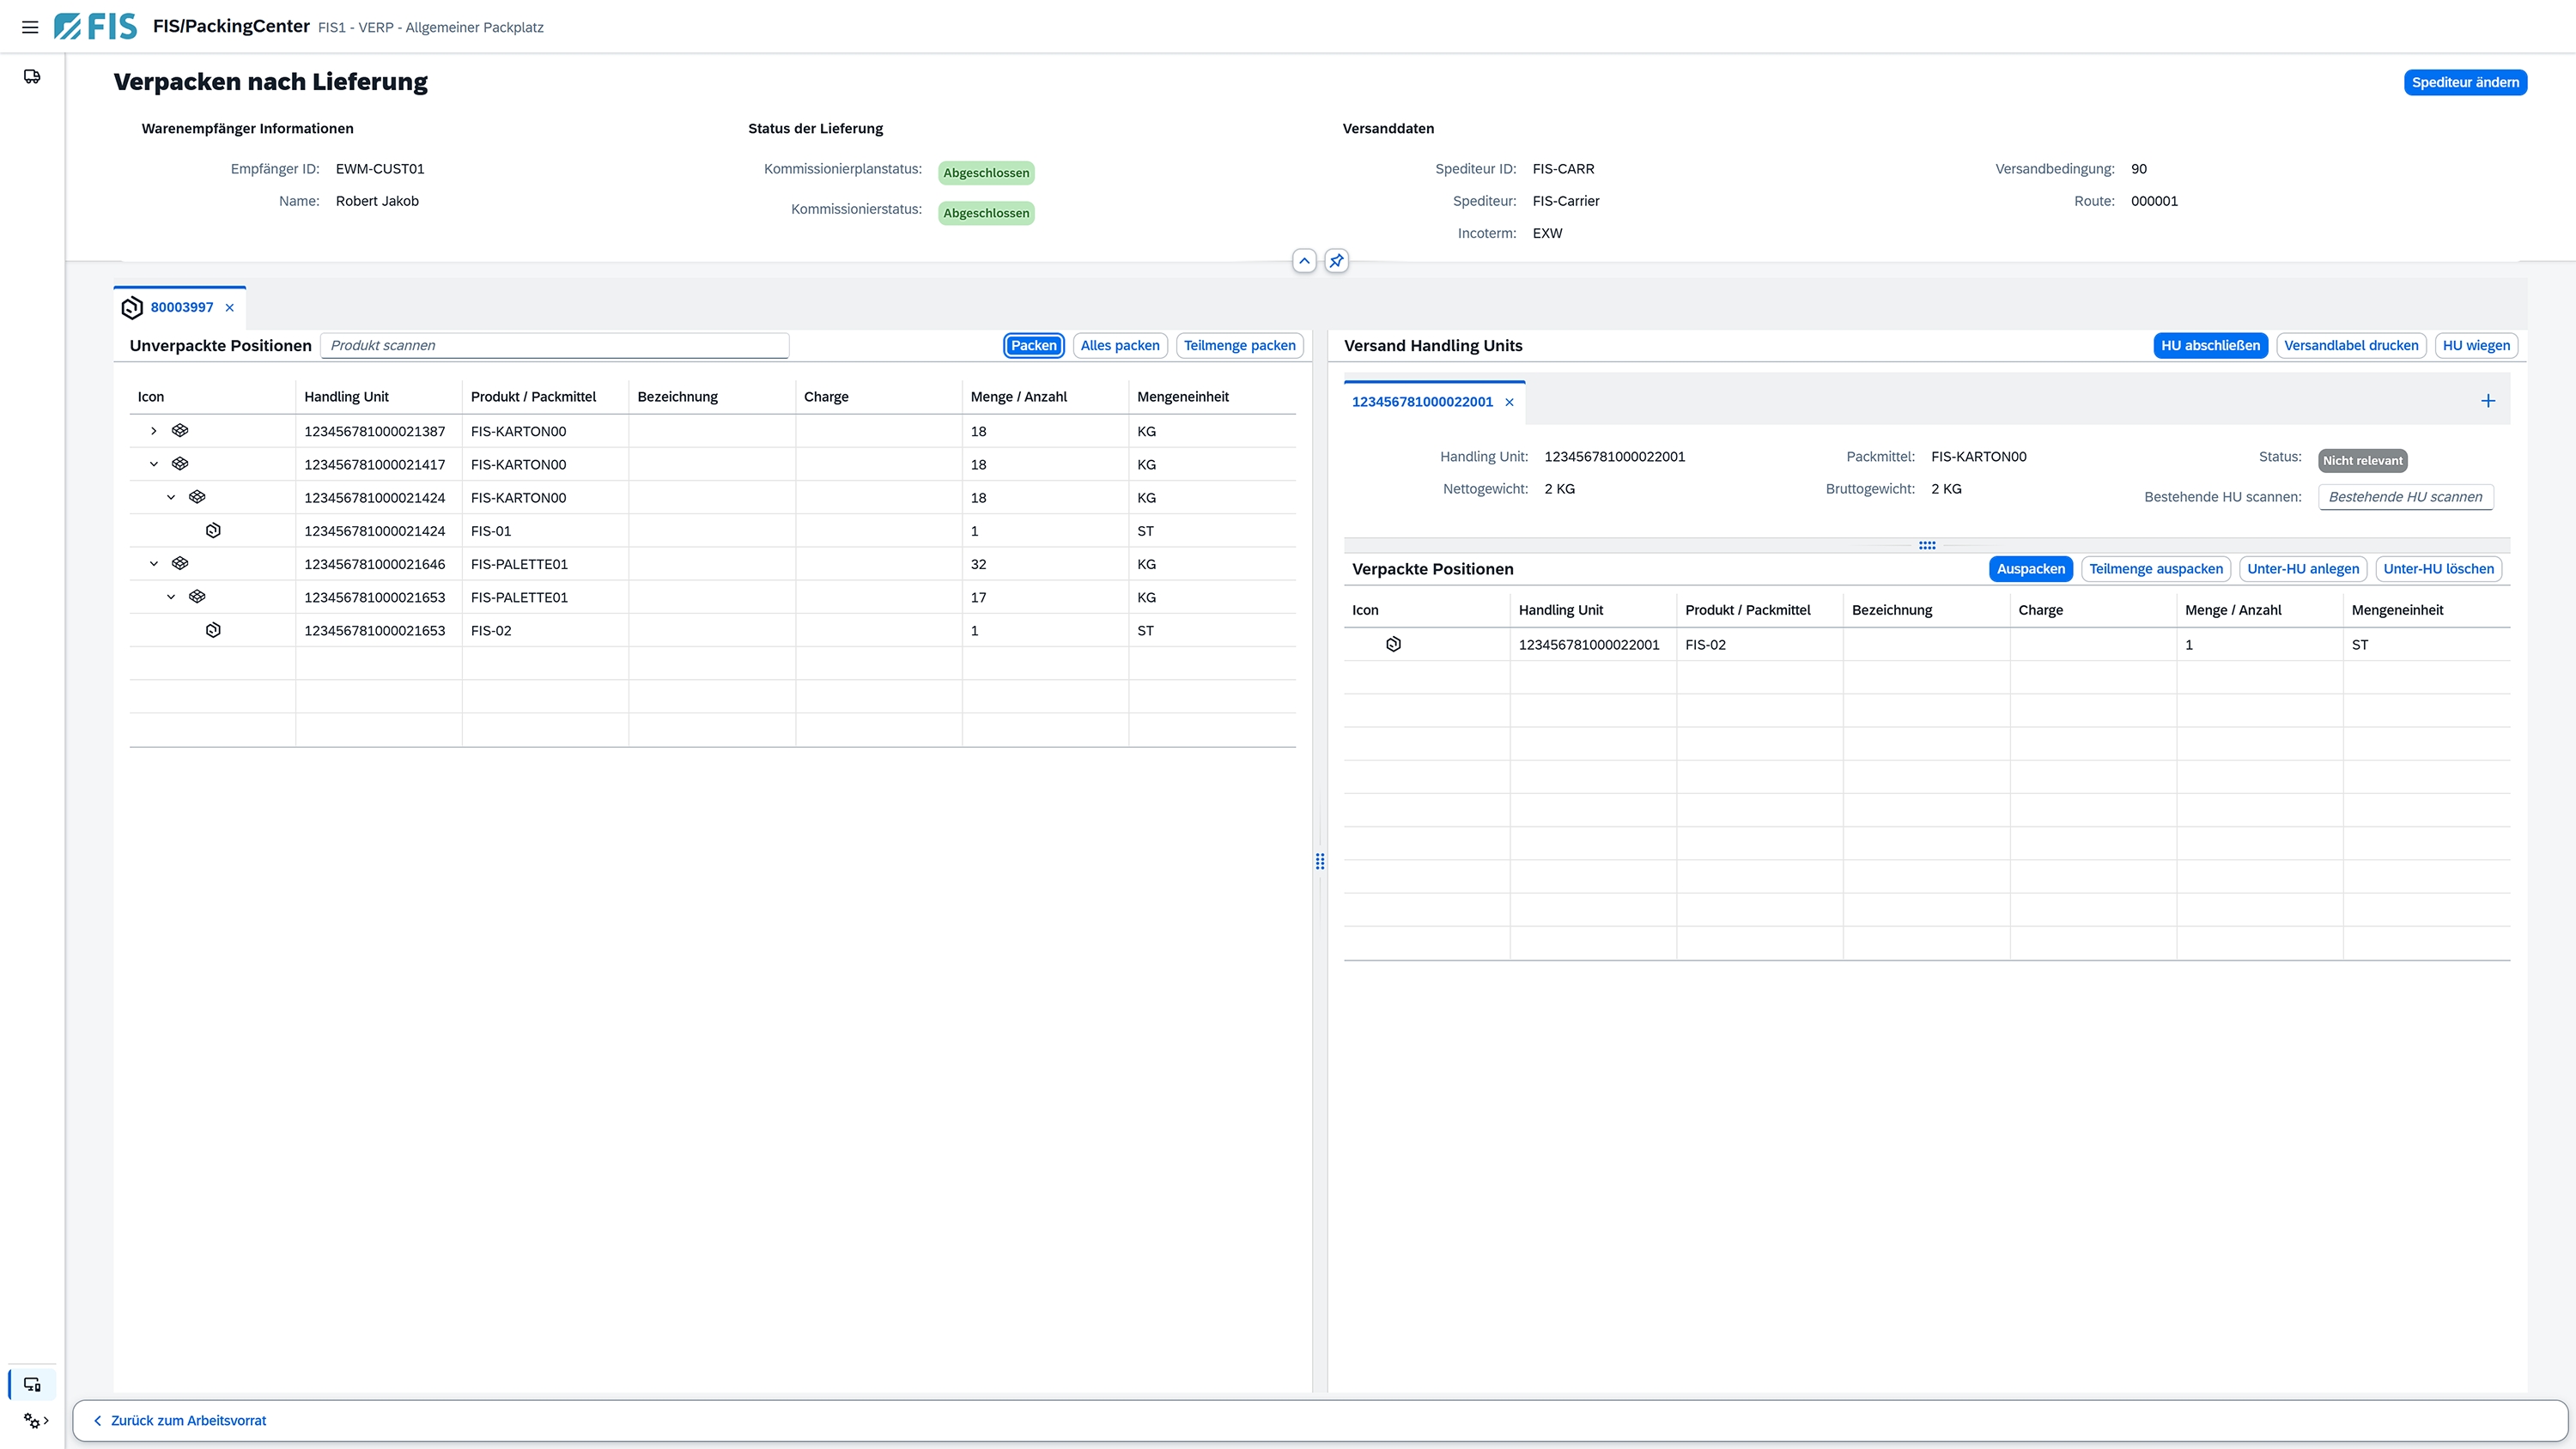Click the HU abschließen button
Viewport: 2576px width, 1449px height.
pyautogui.click(x=2210, y=346)
